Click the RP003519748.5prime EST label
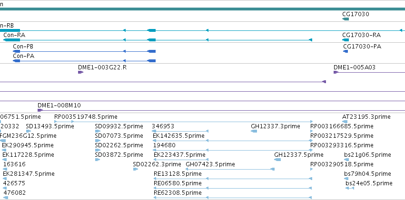This screenshot has width=405, height=200. tap(86, 117)
